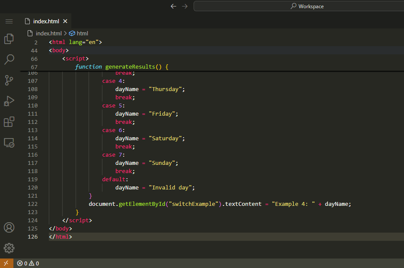Open the Run and Debug view
Viewport: 404px width, 268px height.
[x=9, y=101]
